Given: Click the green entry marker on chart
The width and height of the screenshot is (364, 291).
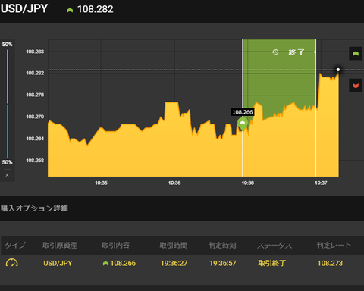Looking at the screenshot, I should coord(243,124).
